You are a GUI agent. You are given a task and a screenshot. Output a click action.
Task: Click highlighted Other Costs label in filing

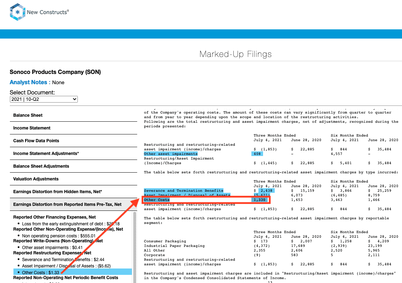157,200
